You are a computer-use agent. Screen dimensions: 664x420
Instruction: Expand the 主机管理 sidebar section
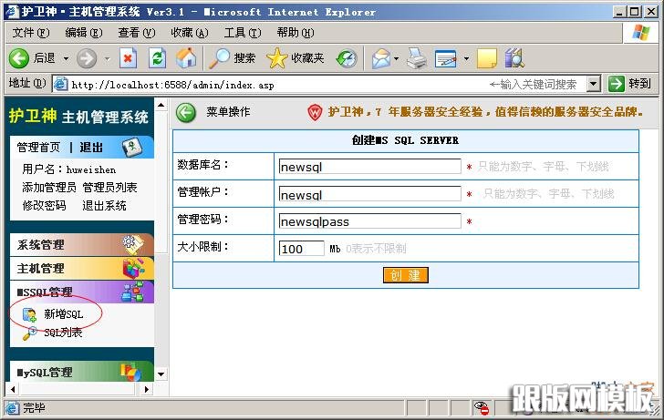tap(81, 268)
